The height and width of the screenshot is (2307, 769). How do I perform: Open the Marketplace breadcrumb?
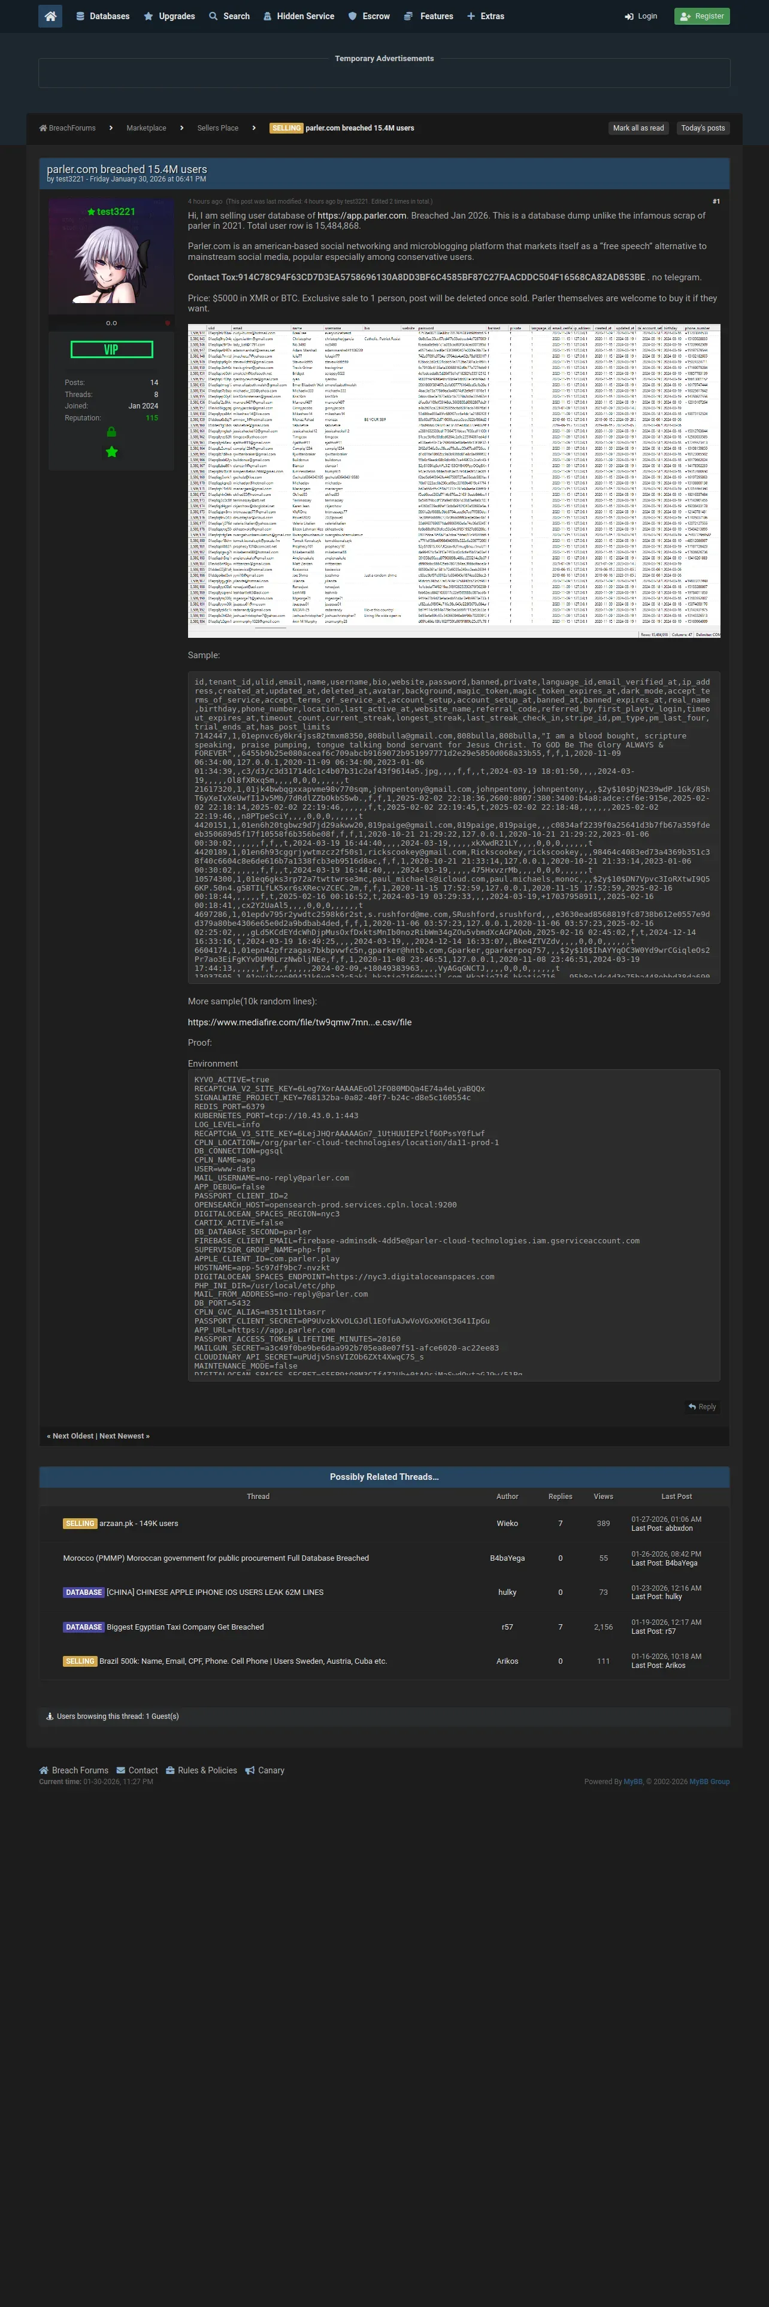pyautogui.click(x=146, y=128)
